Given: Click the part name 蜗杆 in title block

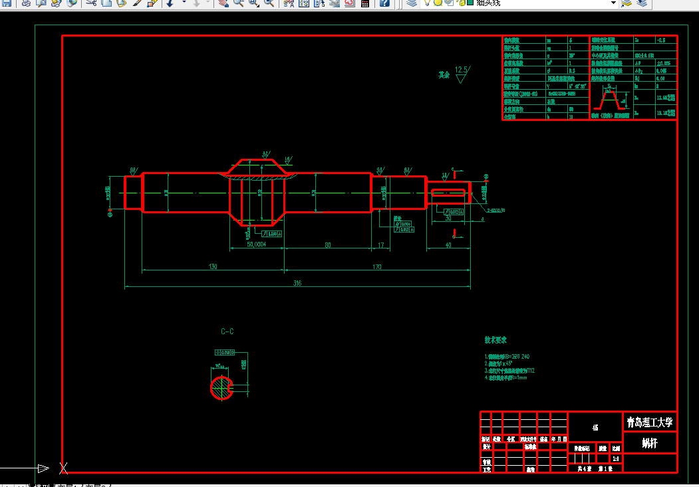Looking at the screenshot, I should click(x=650, y=443).
